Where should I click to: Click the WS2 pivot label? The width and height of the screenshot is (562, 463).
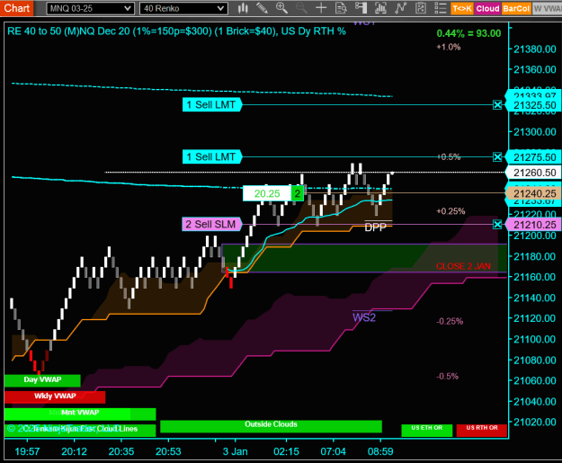[x=364, y=317]
